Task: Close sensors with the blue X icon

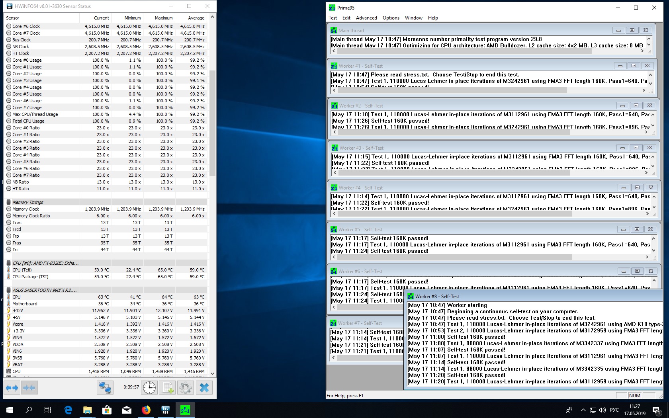Action: point(204,387)
